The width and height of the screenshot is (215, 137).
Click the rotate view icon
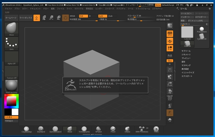(170, 91)
